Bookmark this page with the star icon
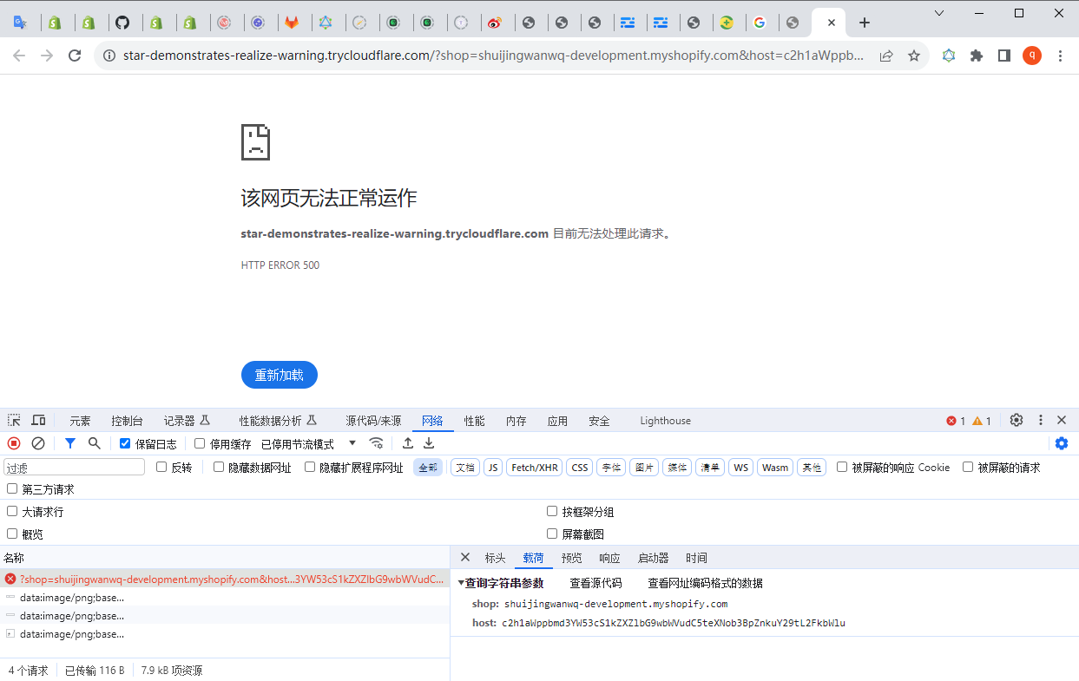 (x=914, y=56)
